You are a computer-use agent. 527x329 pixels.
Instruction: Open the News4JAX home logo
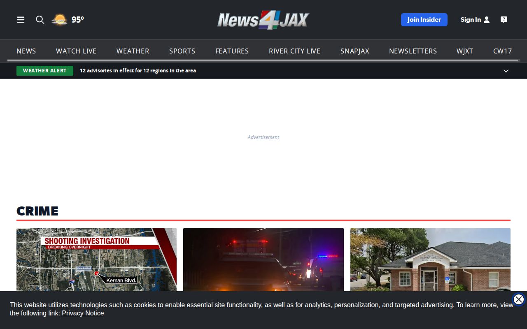(263, 20)
